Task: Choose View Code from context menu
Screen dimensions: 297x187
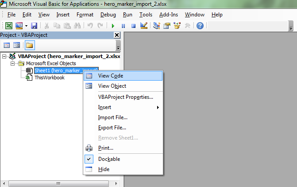Action: [111, 76]
